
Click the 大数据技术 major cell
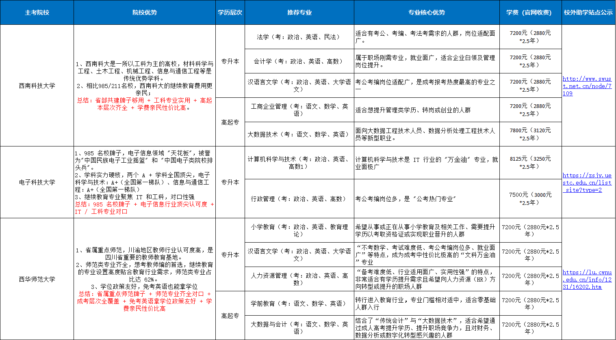click(299, 134)
